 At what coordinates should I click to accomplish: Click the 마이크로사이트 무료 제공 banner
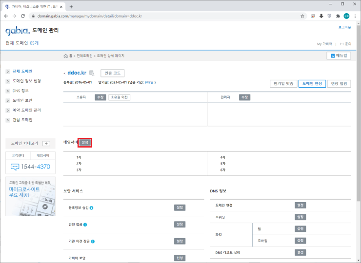[x=30, y=196]
